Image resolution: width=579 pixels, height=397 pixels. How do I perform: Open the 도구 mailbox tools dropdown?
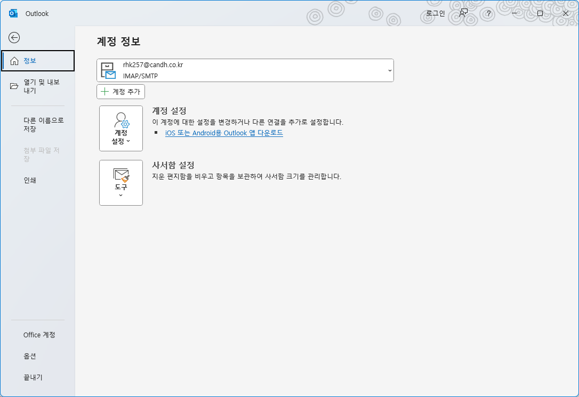(121, 183)
